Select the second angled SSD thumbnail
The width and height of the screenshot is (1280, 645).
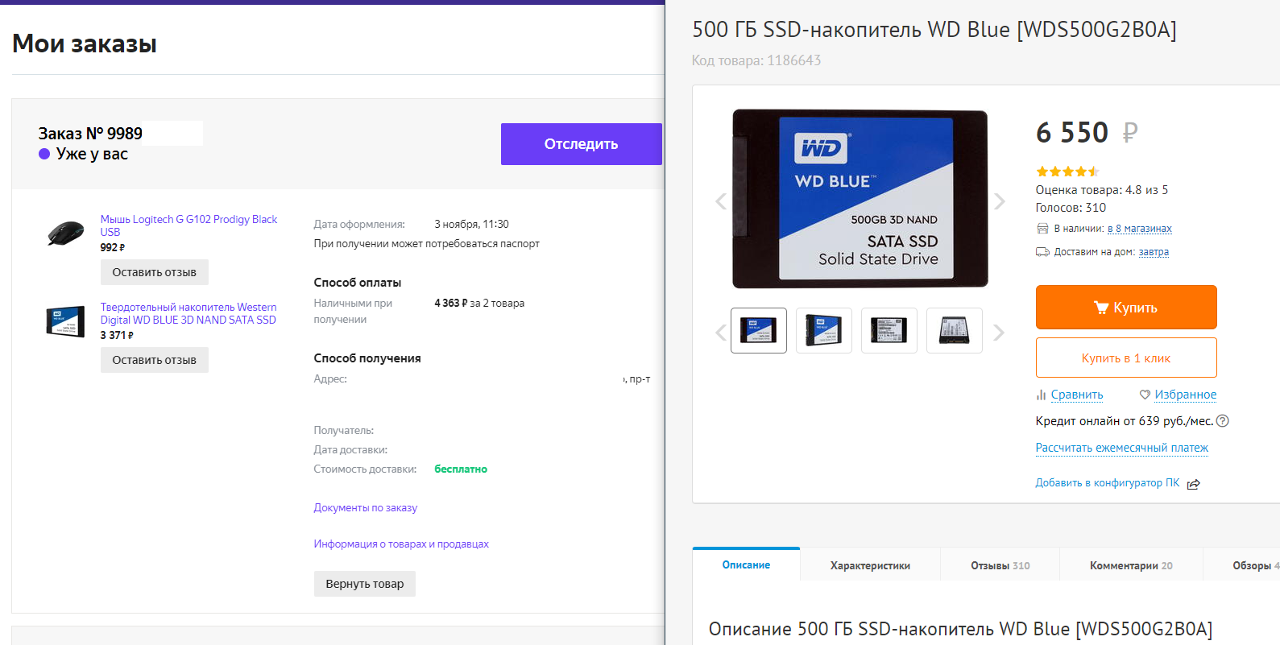824,330
